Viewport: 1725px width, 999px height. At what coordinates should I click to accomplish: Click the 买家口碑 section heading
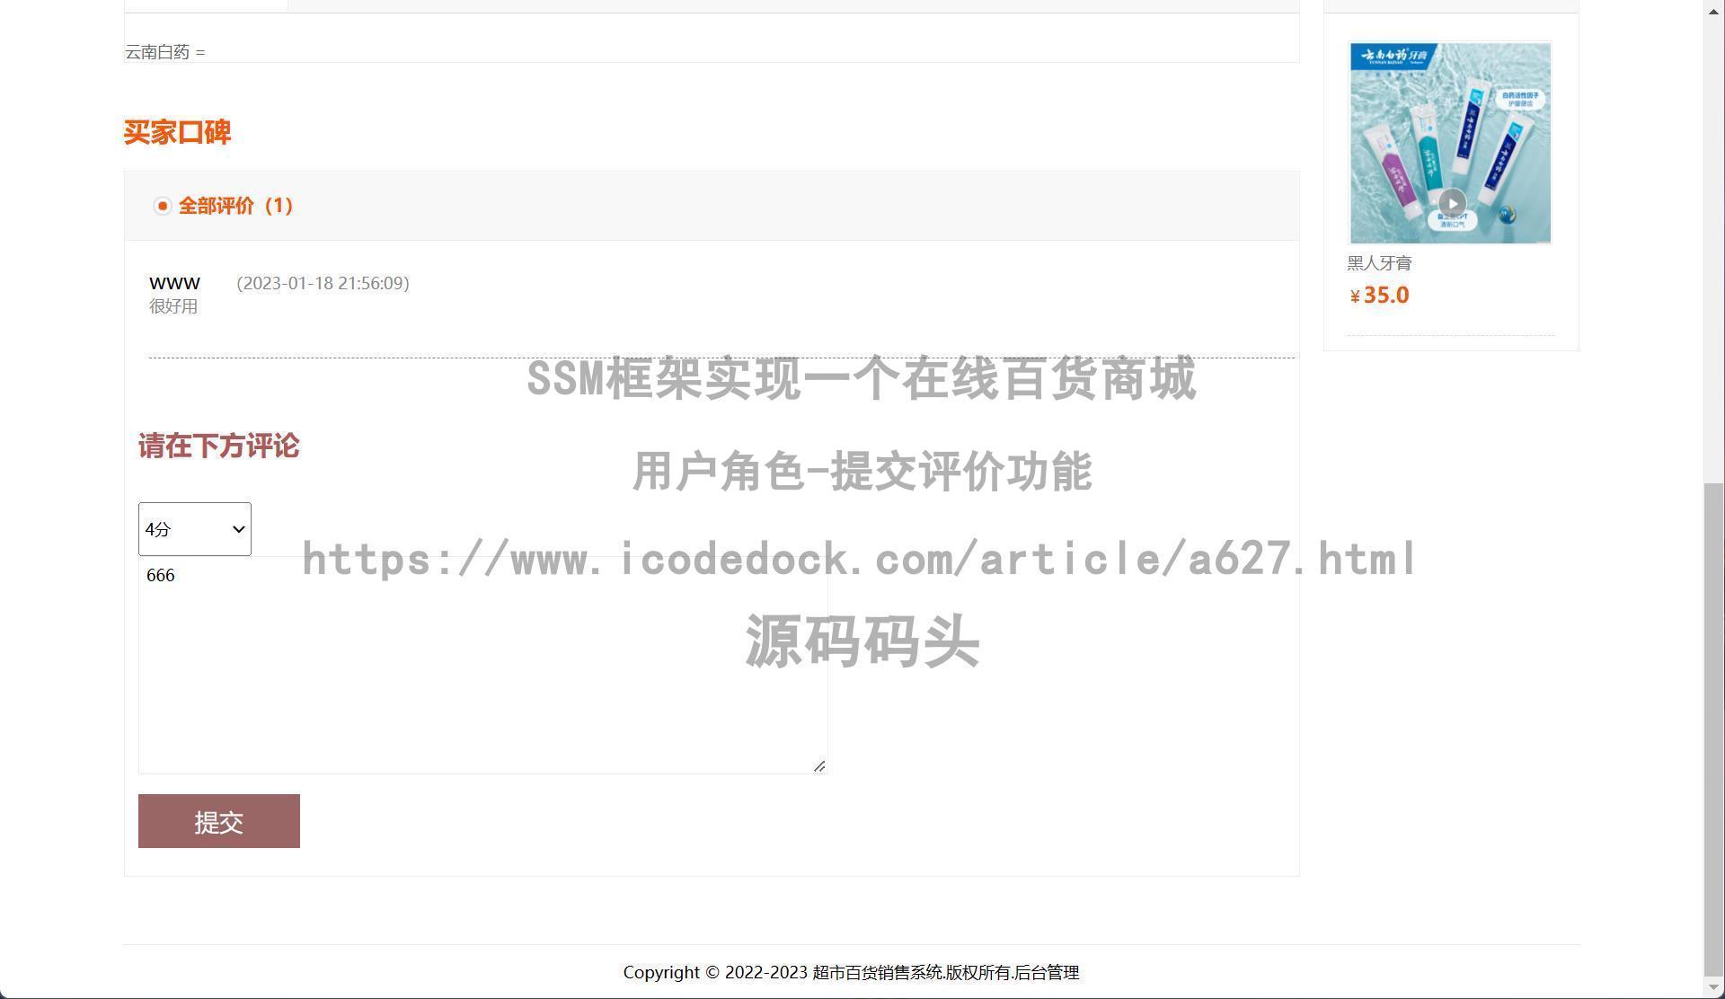click(177, 132)
